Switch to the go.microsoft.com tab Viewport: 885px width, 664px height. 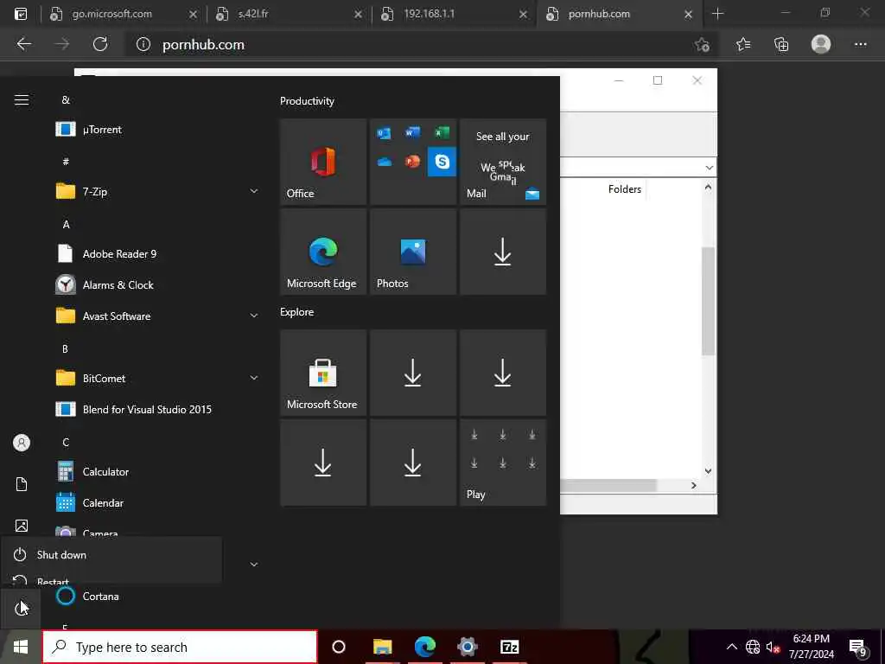click(x=124, y=14)
